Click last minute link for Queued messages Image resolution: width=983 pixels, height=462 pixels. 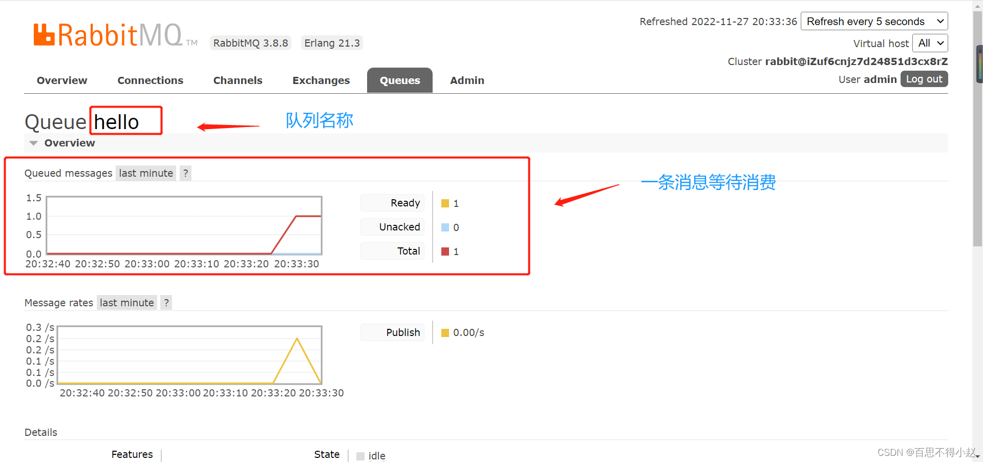coord(146,173)
